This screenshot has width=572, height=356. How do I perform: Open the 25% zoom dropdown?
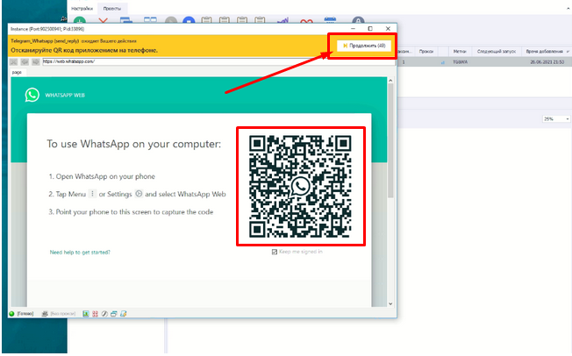tap(556, 119)
